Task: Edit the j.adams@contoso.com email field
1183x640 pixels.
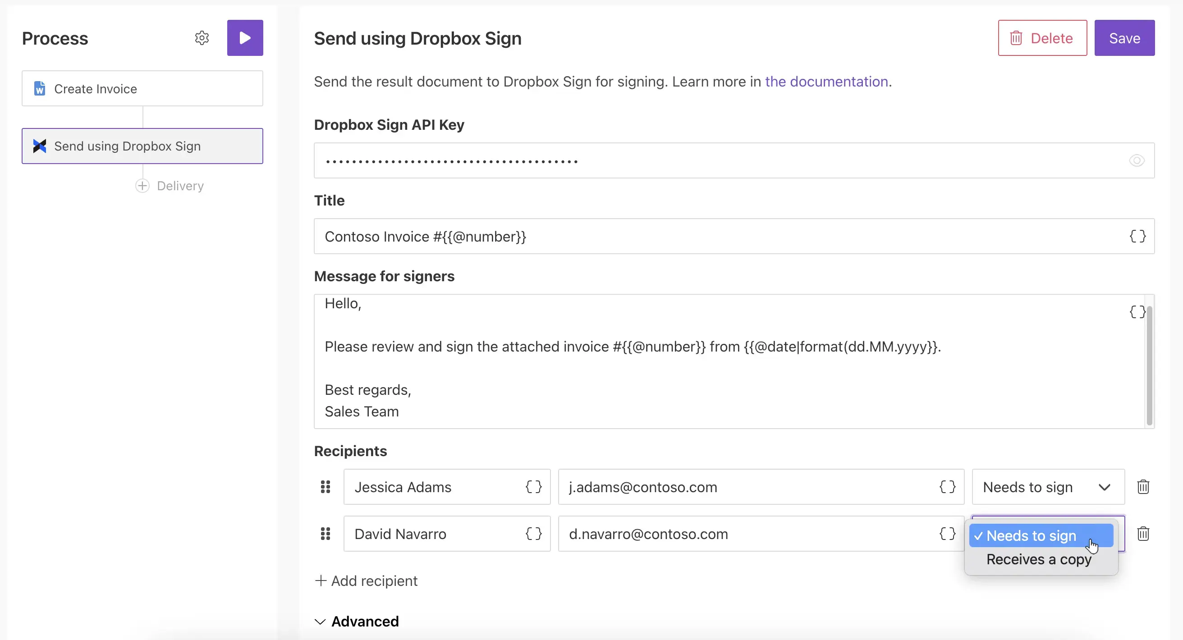Action: 761,487
